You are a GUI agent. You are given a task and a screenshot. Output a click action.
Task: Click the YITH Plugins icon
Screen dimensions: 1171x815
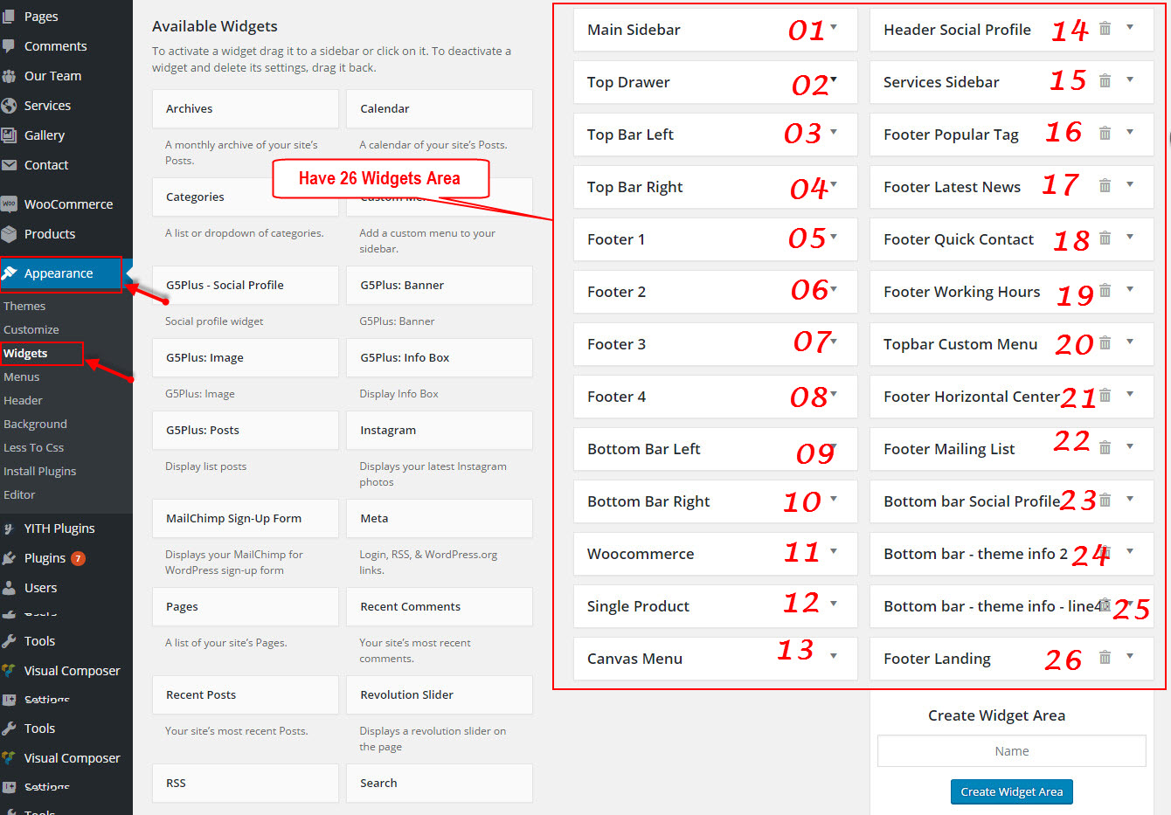[9, 528]
